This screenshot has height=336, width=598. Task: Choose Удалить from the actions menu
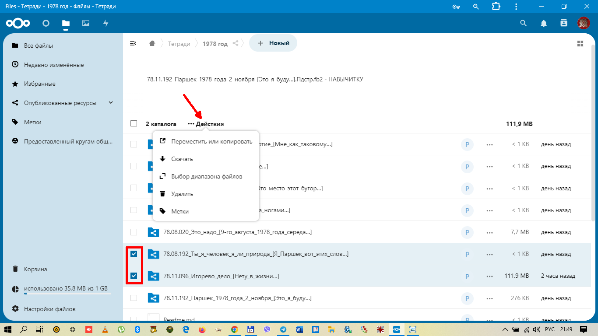coord(182,194)
